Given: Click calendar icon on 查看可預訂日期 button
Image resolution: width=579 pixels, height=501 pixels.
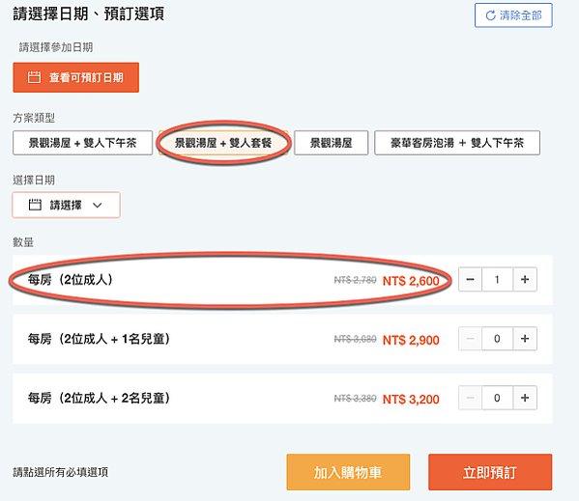Looking at the screenshot, I should [x=34, y=77].
